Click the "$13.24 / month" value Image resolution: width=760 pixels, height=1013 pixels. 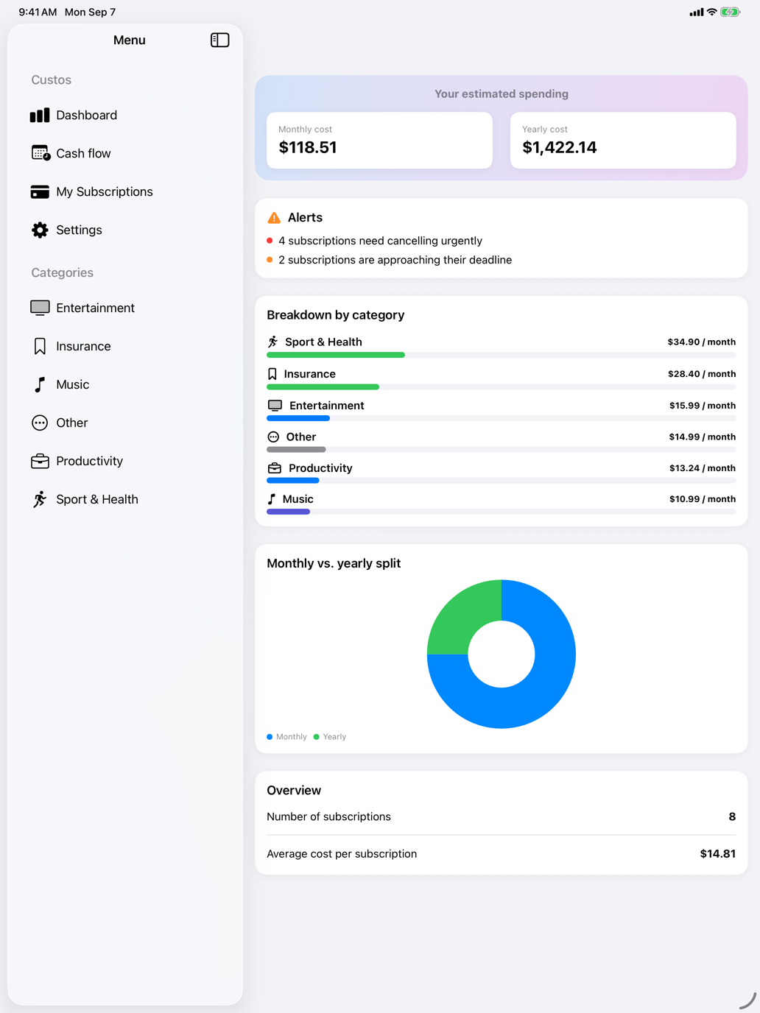click(x=703, y=468)
